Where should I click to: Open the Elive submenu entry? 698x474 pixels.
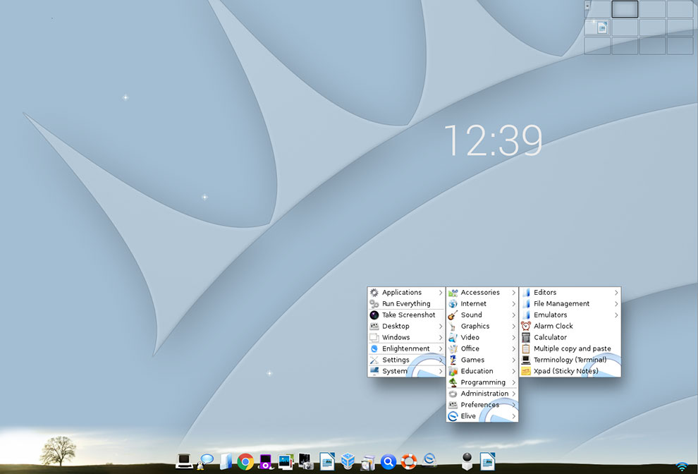tap(482, 416)
